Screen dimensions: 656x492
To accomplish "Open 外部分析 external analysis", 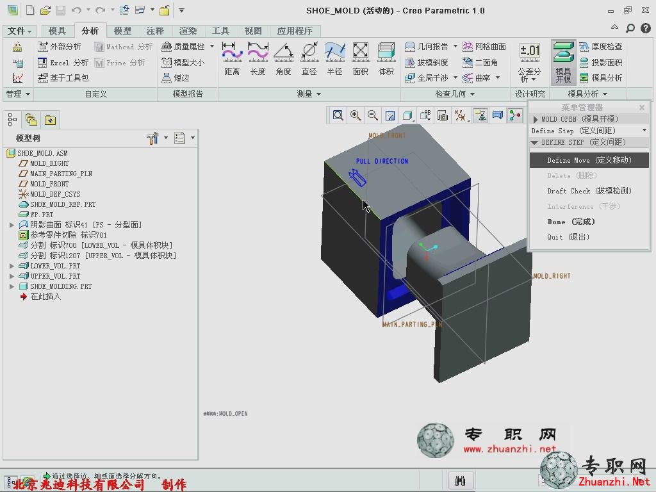I will pyautogui.click(x=60, y=46).
